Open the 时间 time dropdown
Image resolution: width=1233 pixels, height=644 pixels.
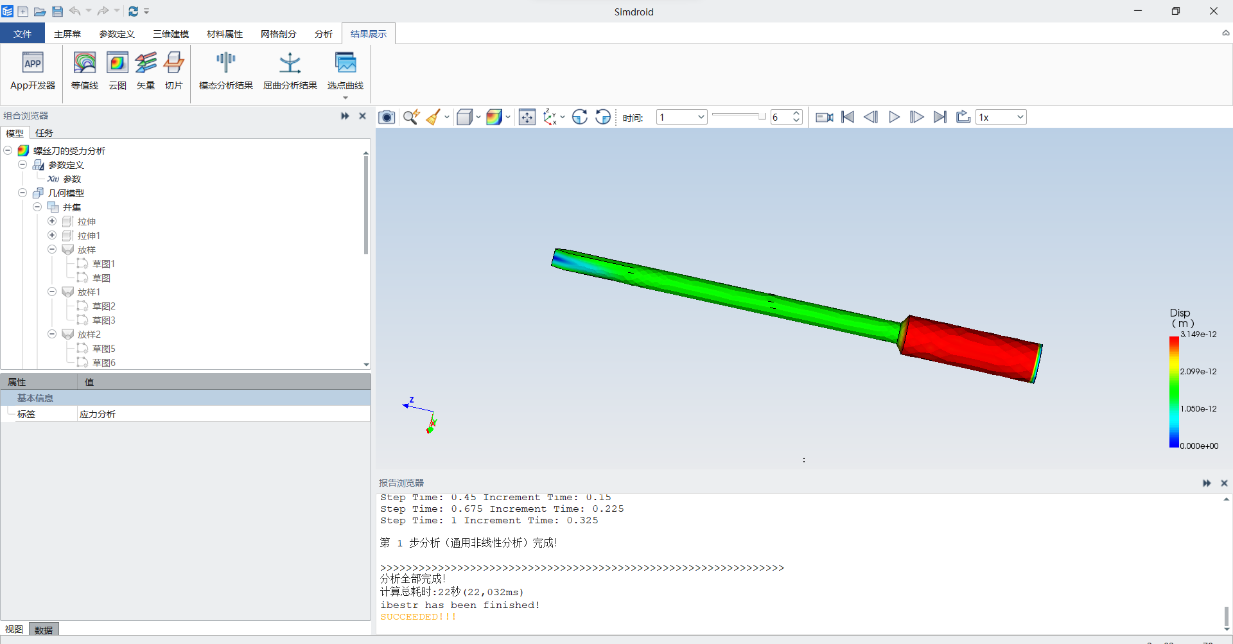coord(681,117)
